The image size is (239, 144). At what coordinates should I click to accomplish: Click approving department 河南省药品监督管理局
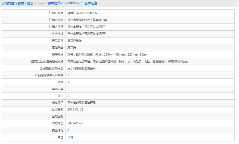pyautogui.click(x=81, y=102)
